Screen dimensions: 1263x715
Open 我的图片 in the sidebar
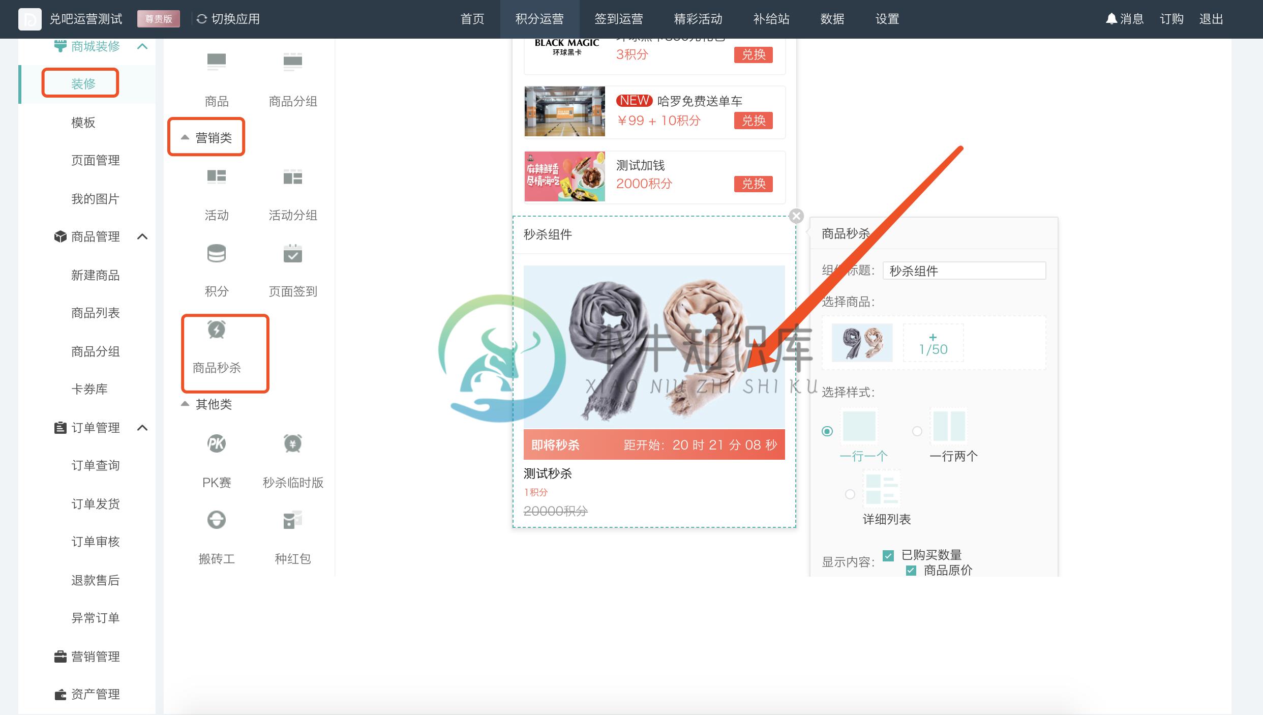pyautogui.click(x=95, y=199)
